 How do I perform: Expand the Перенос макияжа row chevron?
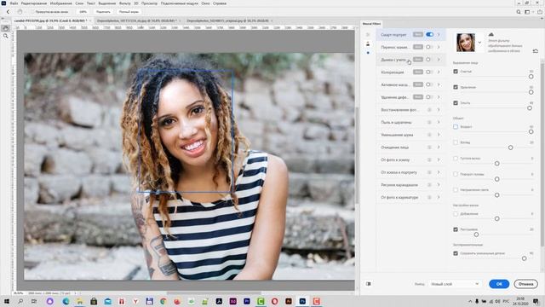tap(439, 47)
